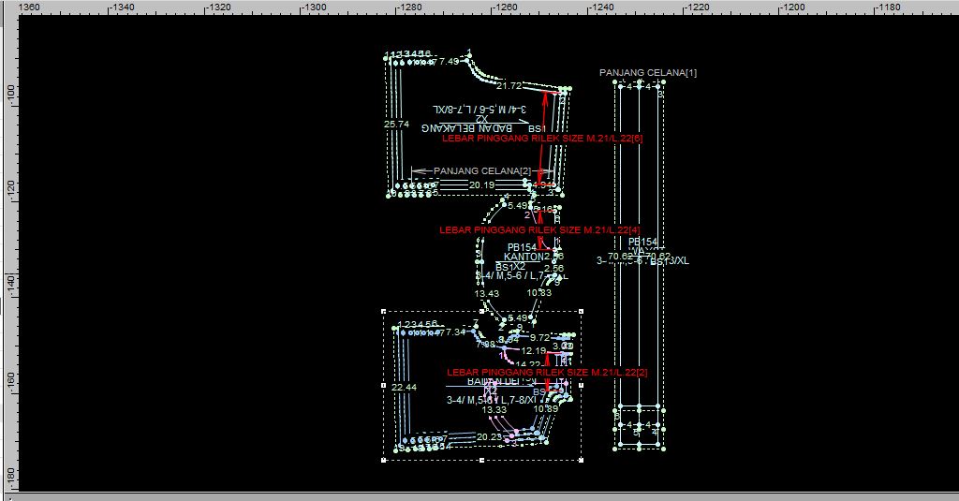Click the bottom-center selection box handle

pos(482,460)
